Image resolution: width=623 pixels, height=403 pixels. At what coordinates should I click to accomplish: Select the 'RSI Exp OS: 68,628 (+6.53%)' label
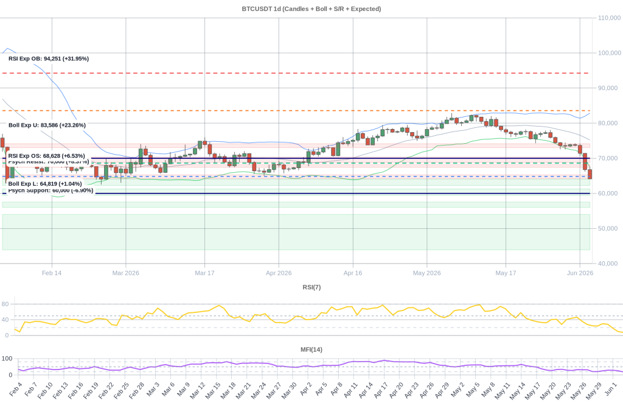coord(46,156)
